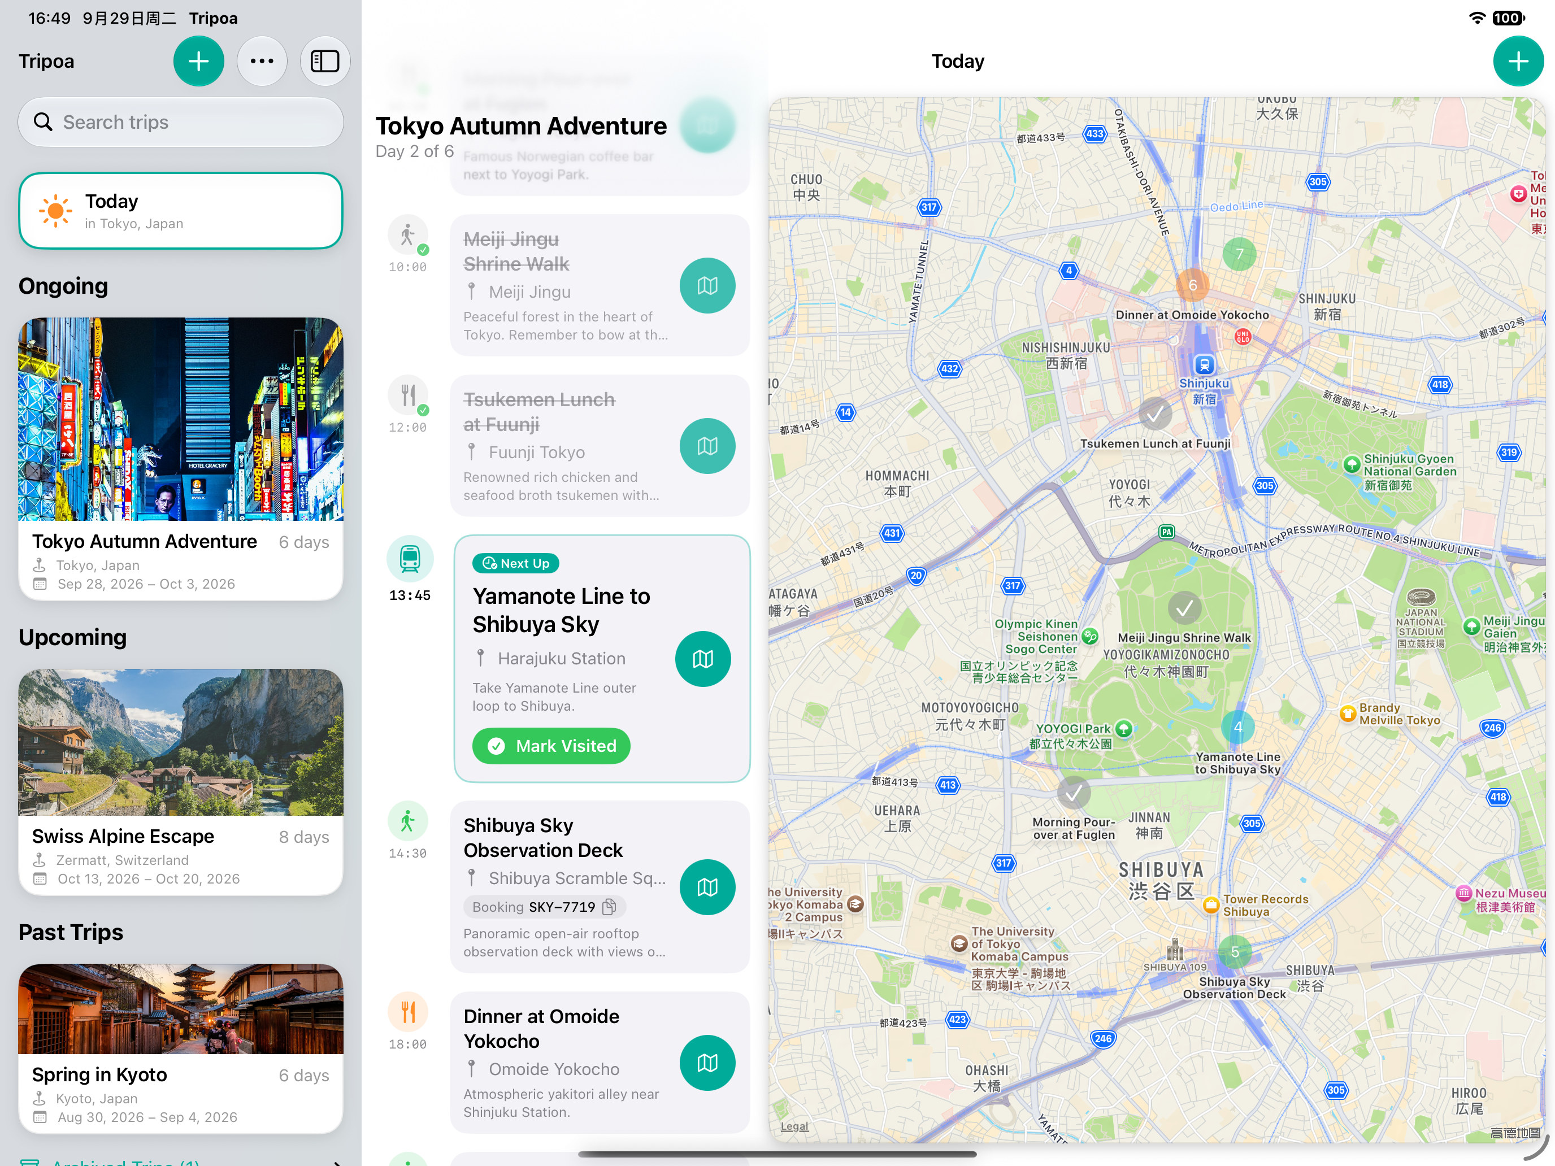
Task: Focus the Search trips field
Action: click(x=181, y=122)
